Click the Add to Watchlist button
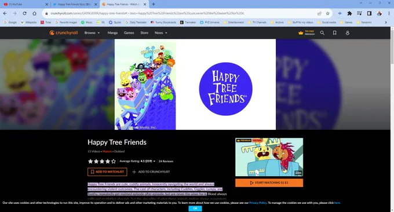 pos(107,172)
